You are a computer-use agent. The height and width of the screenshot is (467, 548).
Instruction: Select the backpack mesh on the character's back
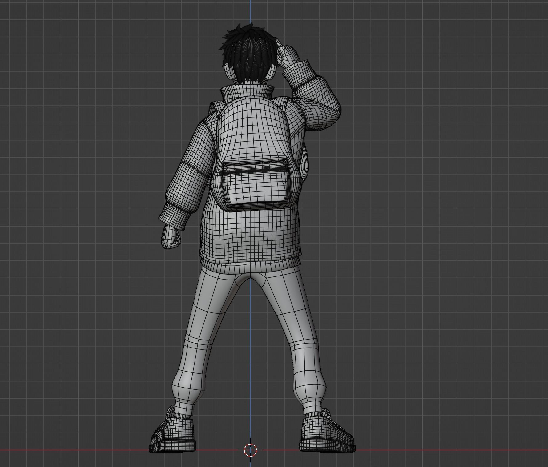point(256,154)
